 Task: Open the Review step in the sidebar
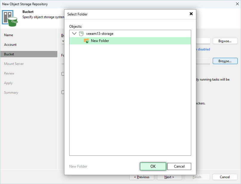[x=9, y=73]
